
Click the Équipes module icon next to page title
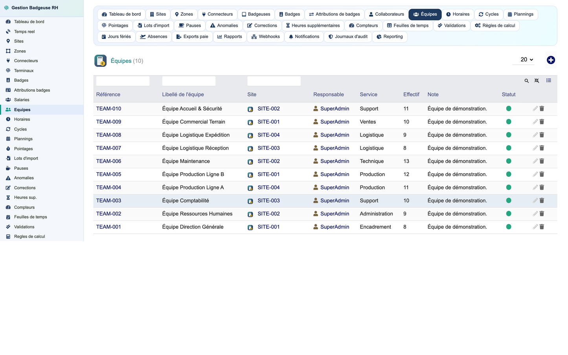click(x=101, y=61)
